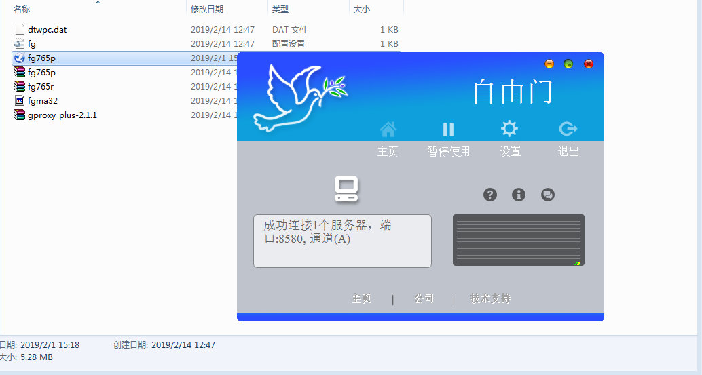Click the 1 KB size of fg
This screenshot has height=375, width=702.
tap(389, 44)
